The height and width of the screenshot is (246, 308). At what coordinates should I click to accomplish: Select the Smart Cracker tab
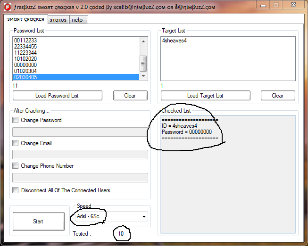click(x=26, y=19)
